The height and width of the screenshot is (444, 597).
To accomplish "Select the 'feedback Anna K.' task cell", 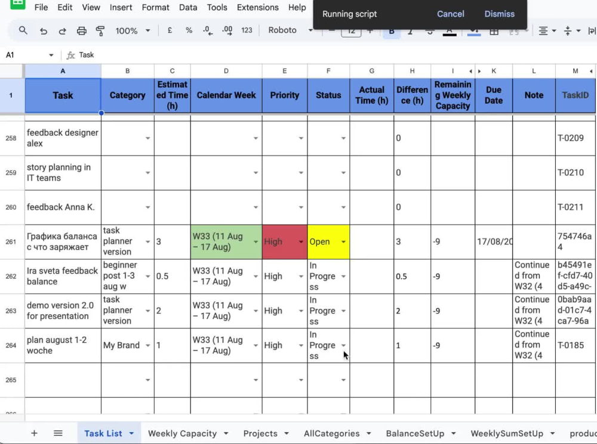I will pos(63,207).
